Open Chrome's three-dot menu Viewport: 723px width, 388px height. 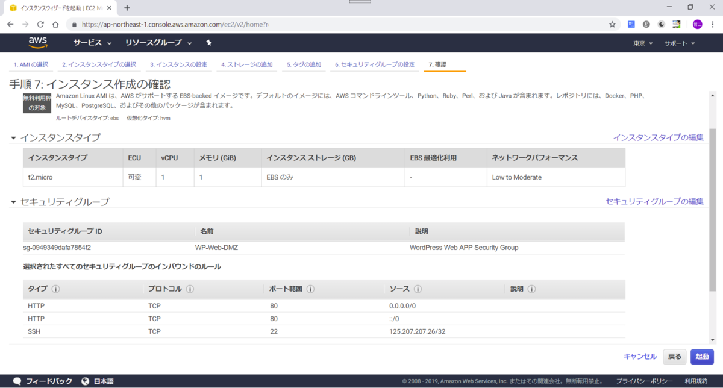713,24
